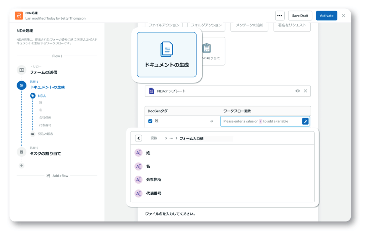Click the Save Draft button
The height and width of the screenshot is (231, 369).
300,16
